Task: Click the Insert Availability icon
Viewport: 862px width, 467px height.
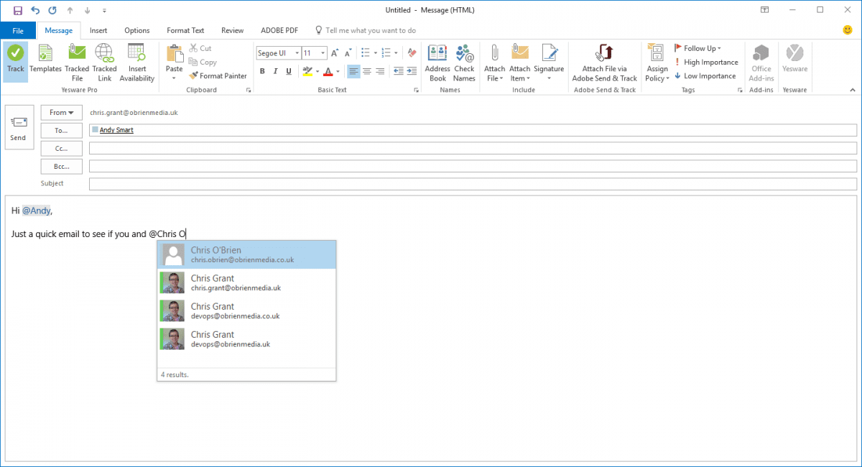Action: pos(136,60)
